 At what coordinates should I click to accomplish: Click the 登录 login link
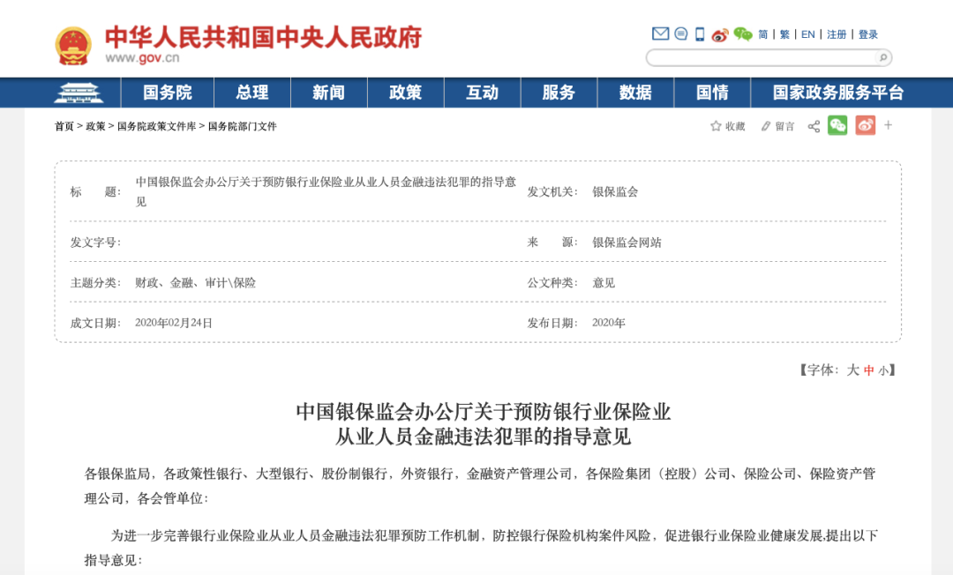868,34
